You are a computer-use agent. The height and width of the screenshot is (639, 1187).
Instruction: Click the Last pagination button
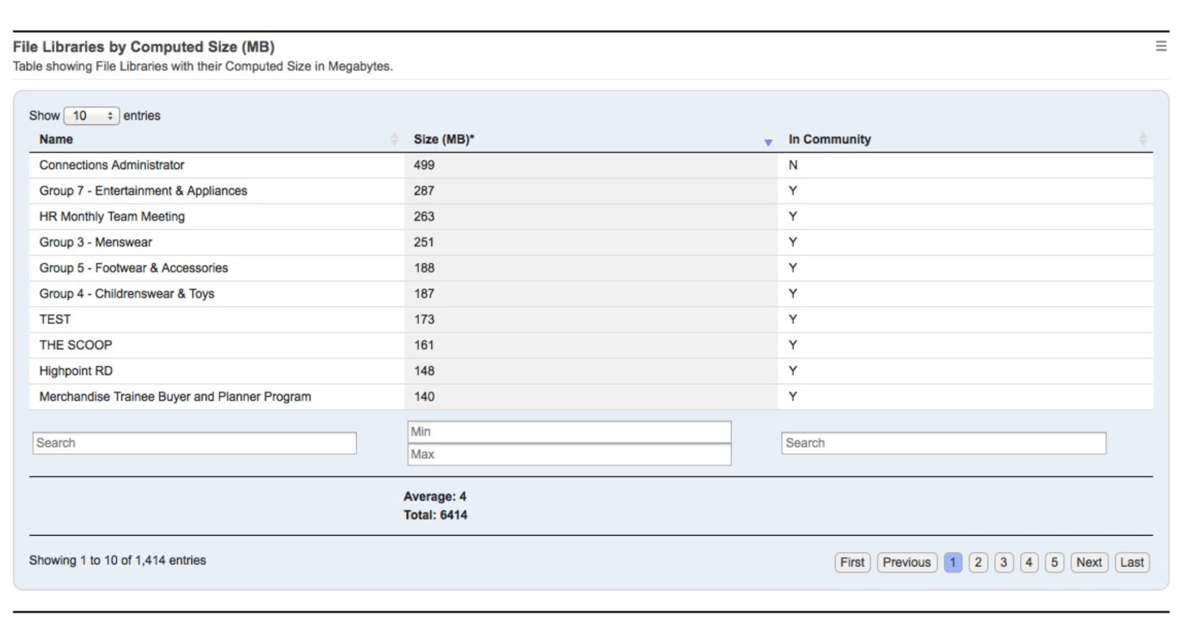1132,562
